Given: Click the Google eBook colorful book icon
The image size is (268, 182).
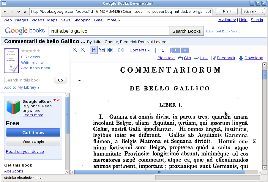Looking at the screenshot, I should (13, 107).
